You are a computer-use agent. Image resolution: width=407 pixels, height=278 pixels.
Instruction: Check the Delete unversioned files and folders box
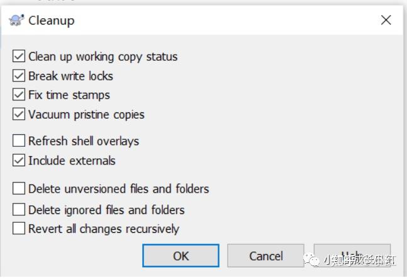click(x=19, y=188)
